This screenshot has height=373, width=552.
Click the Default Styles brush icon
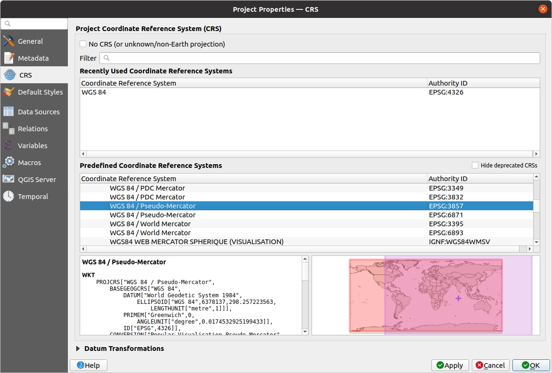(x=8, y=92)
